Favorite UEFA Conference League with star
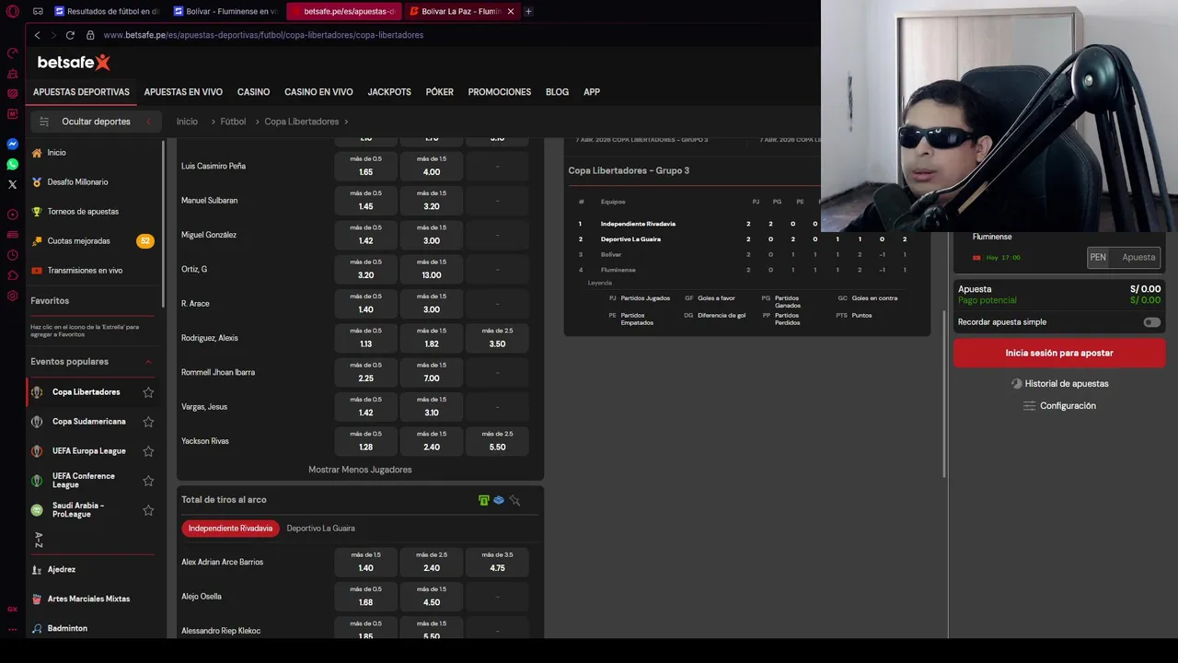The height and width of the screenshot is (663, 1178). (x=148, y=481)
